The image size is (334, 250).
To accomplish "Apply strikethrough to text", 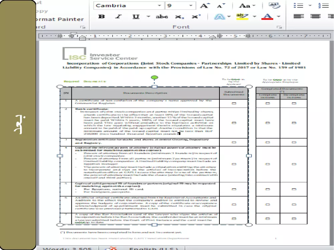I will [x=162, y=16].
